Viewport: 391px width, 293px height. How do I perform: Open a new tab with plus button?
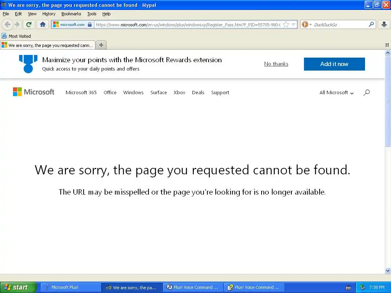(x=101, y=45)
